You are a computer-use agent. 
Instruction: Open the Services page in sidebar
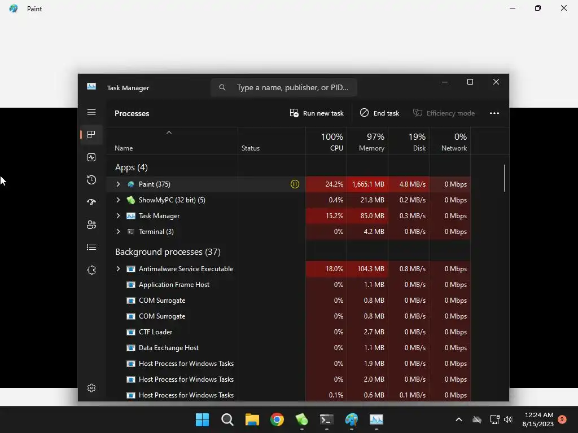[91, 270]
